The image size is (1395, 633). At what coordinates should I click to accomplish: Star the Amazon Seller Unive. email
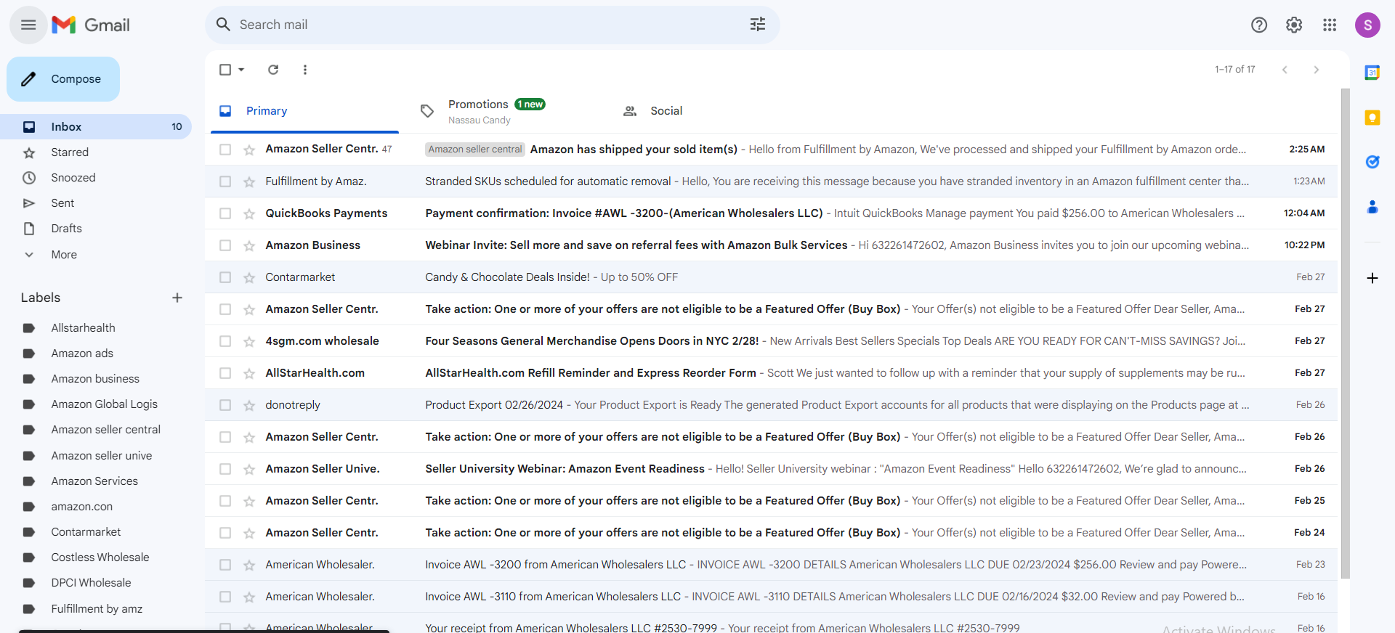pos(249,469)
